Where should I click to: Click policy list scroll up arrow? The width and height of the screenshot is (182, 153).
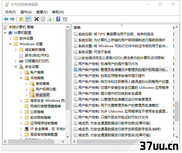tap(177, 27)
